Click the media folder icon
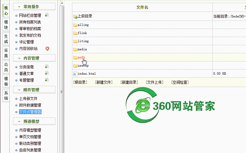 75,49
